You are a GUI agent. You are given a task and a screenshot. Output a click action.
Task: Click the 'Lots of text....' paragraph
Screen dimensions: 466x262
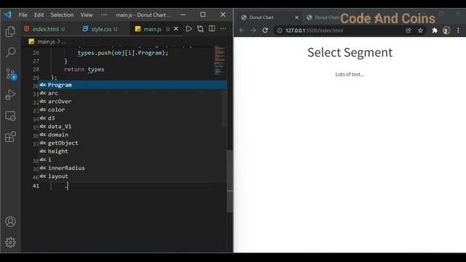coord(349,74)
